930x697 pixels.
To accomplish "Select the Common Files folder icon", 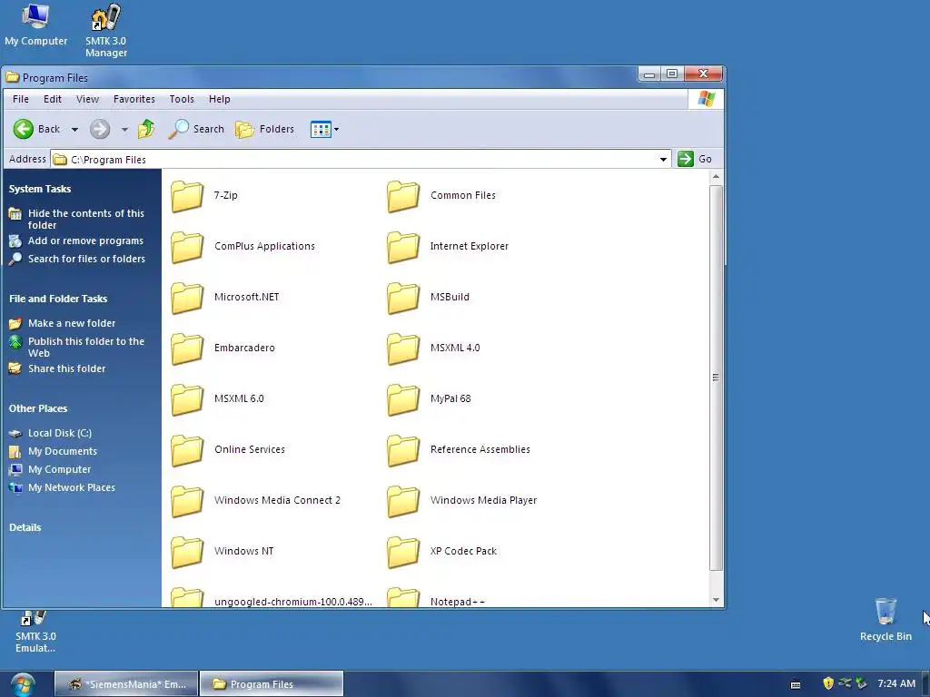I will pos(403,196).
